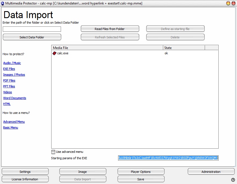The height and width of the screenshot is (184, 237).
Task: Open License Information
Action: point(25,179)
